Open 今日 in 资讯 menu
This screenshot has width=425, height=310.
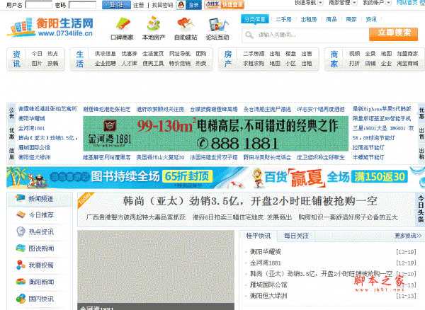pyautogui.click(x=37, y=54)
